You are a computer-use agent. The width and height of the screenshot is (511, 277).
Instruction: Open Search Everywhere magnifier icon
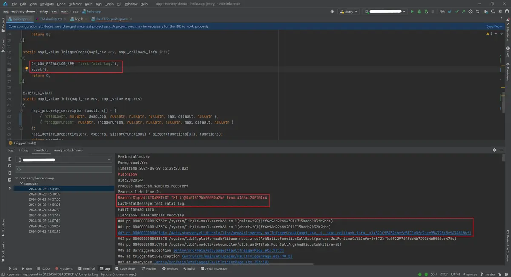(x=493, y=12)
